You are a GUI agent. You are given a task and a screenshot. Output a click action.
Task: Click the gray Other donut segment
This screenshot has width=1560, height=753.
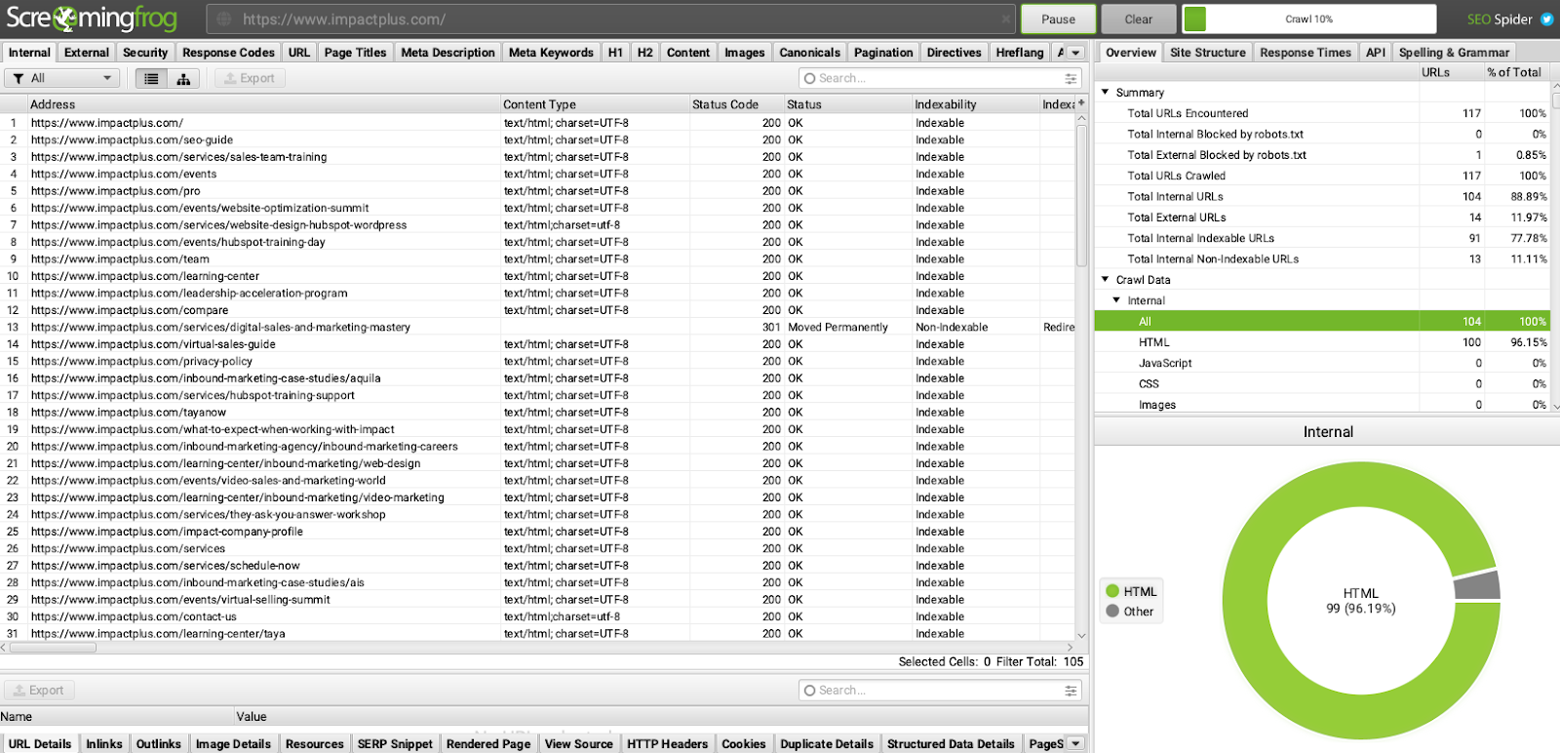(x=1477, y=585)
